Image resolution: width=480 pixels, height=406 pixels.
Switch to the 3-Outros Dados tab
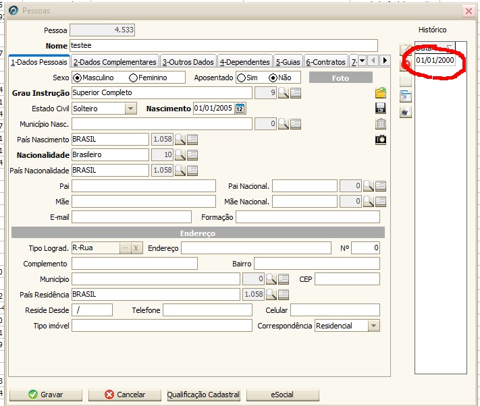click(x=188, y=62)
